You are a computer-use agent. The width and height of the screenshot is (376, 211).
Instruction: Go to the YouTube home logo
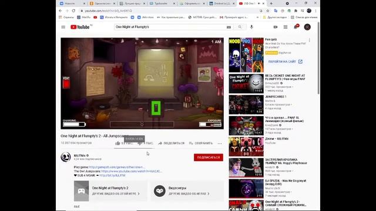tap(80, 27)
